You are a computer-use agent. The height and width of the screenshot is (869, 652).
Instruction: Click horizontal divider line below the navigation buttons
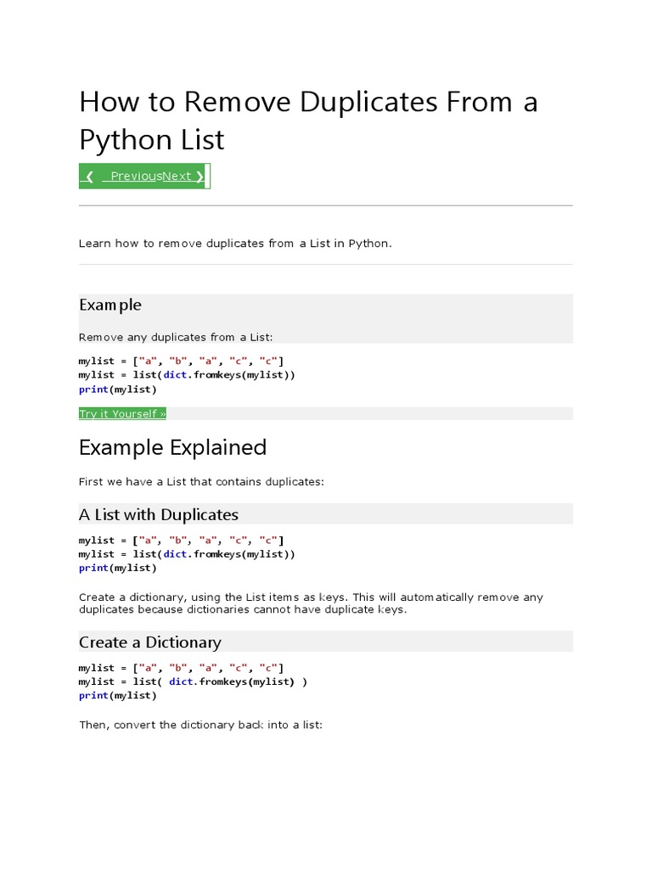click(325, 205)
